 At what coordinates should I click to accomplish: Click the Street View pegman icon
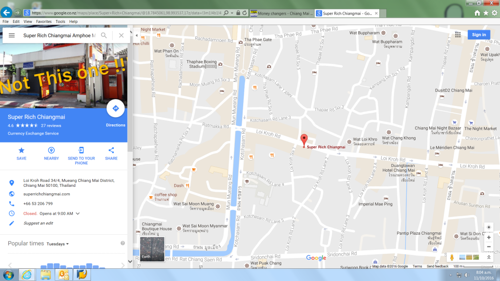pyautogui.click(x=452, y=257)
